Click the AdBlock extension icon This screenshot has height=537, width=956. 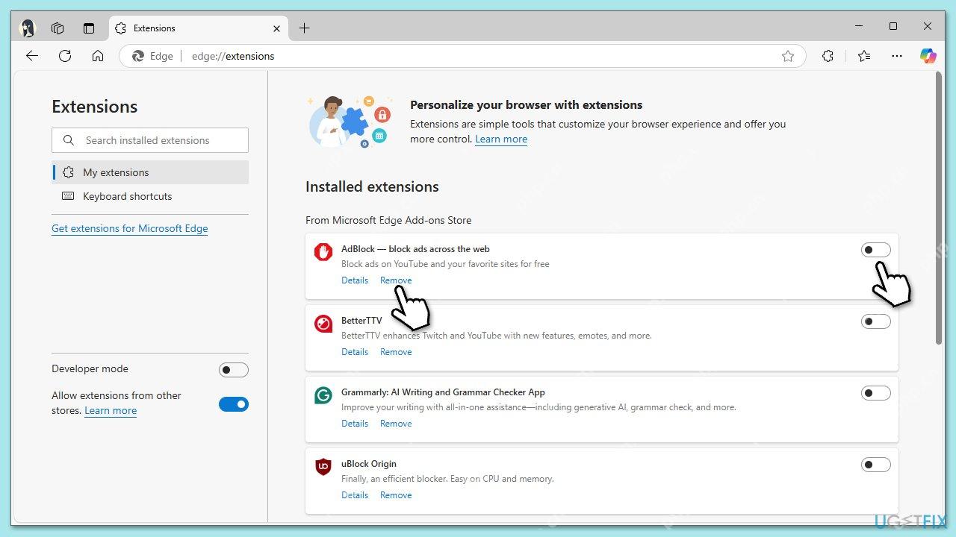(323, 252)
